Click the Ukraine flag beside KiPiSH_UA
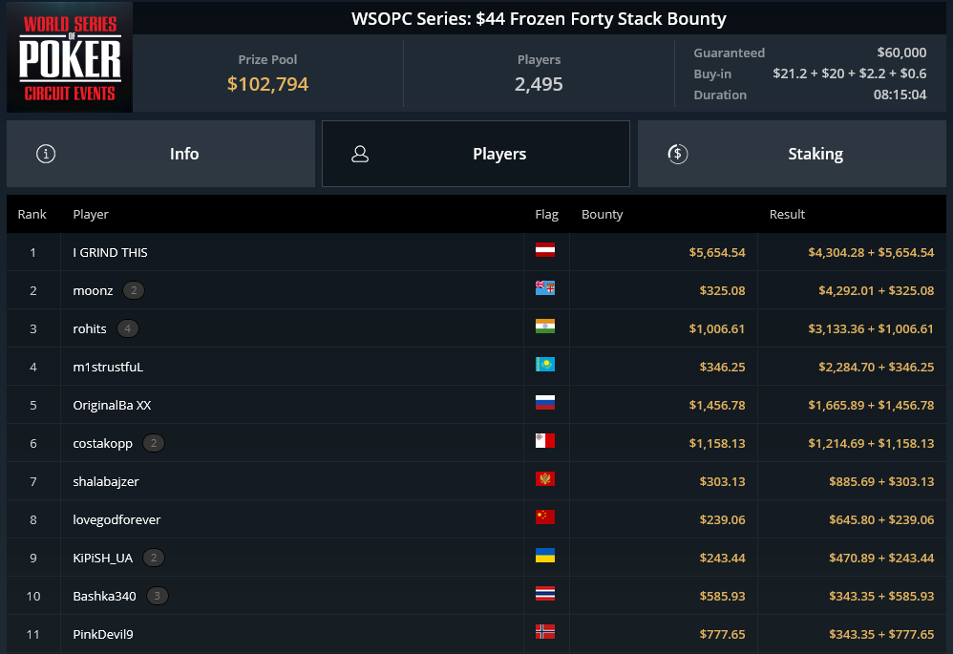The height and width of the screenshot is (654, 953). [x=545, y=557]
